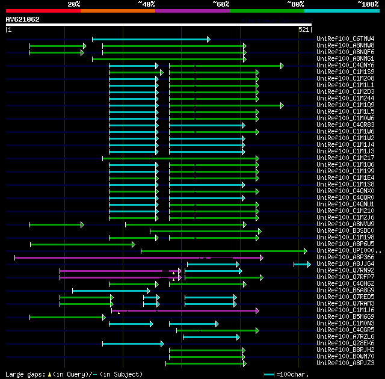Select the UniRef100_B8RJH2 label
The width and height of the screenshot is (385, 379).
coord(345,350)
